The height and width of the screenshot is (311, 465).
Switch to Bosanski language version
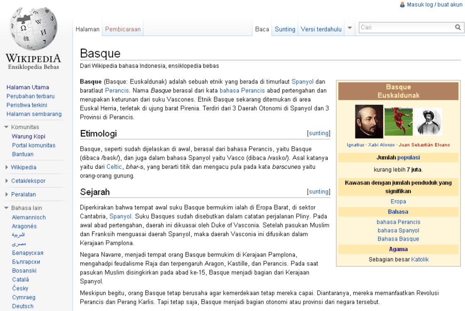pyautogui.click(x=24, y=271)
